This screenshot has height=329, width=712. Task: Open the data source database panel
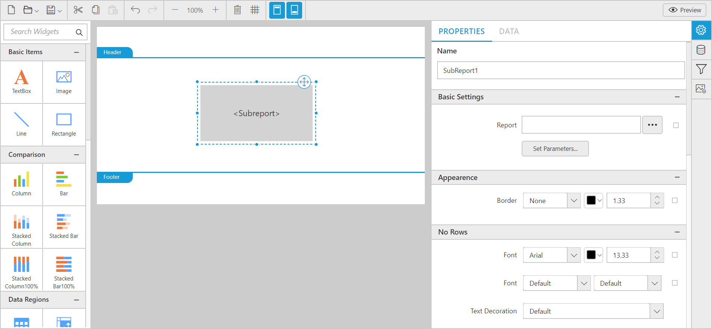(701, 50)
